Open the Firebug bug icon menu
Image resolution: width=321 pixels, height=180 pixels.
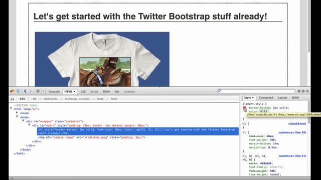pos(12,91)
